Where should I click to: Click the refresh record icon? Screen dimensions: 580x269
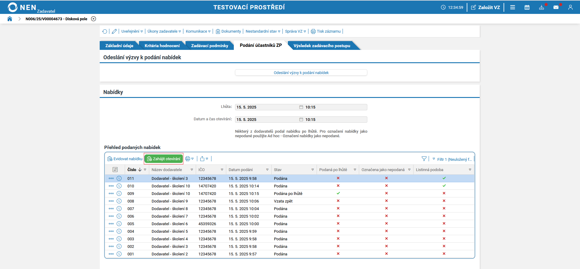tap(105, 31)
